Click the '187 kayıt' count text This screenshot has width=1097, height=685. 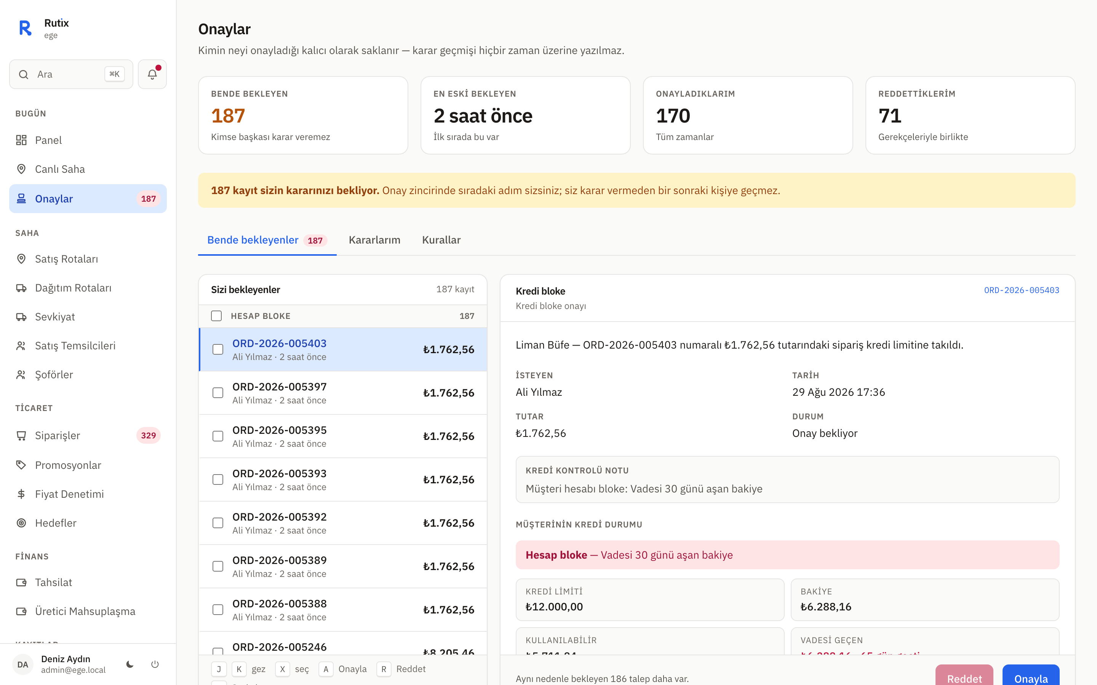pos(455,289)
